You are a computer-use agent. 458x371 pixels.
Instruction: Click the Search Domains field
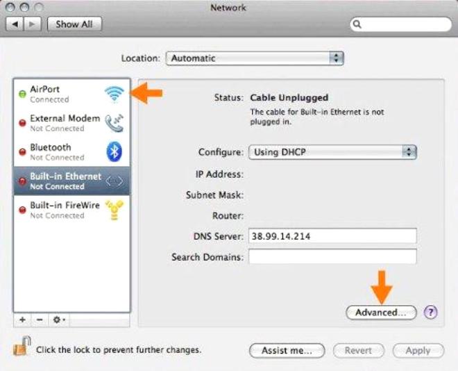(332, 256)
